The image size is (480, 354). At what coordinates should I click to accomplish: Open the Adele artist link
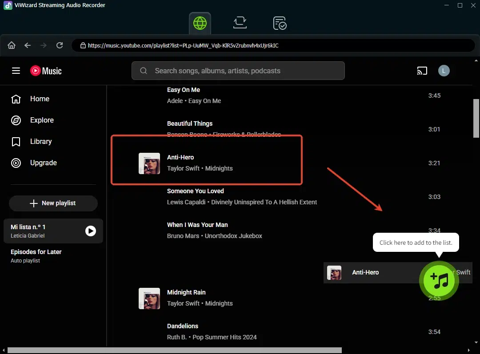pos(175,101)
